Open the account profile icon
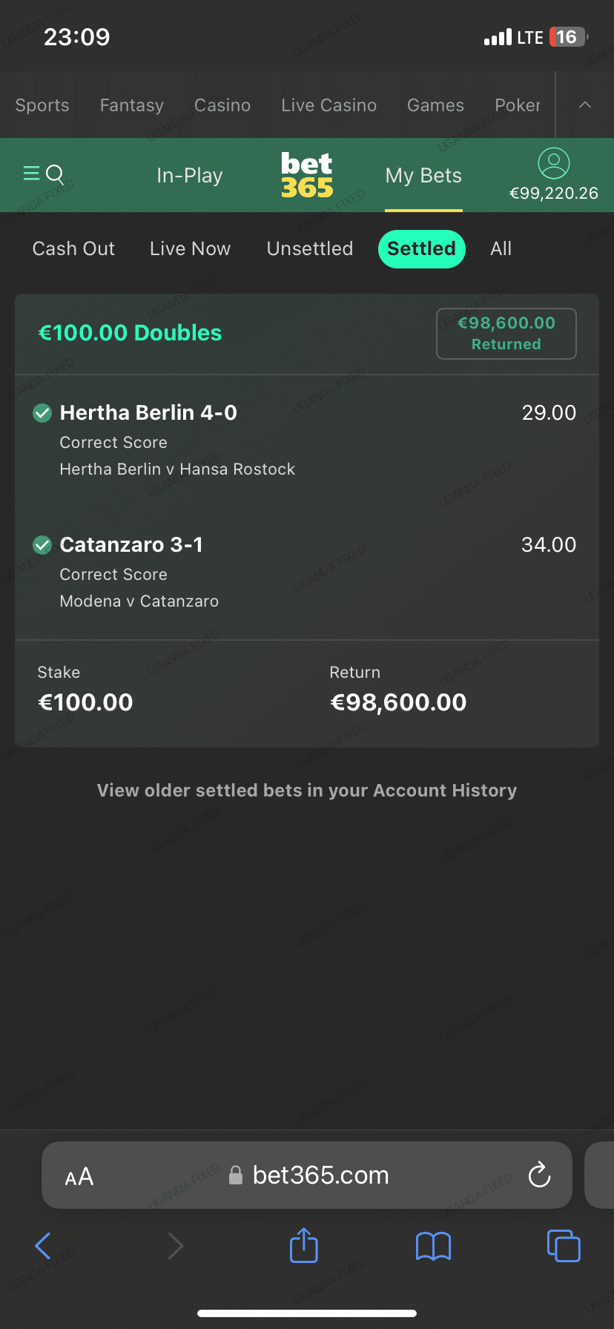 [553, 163]
